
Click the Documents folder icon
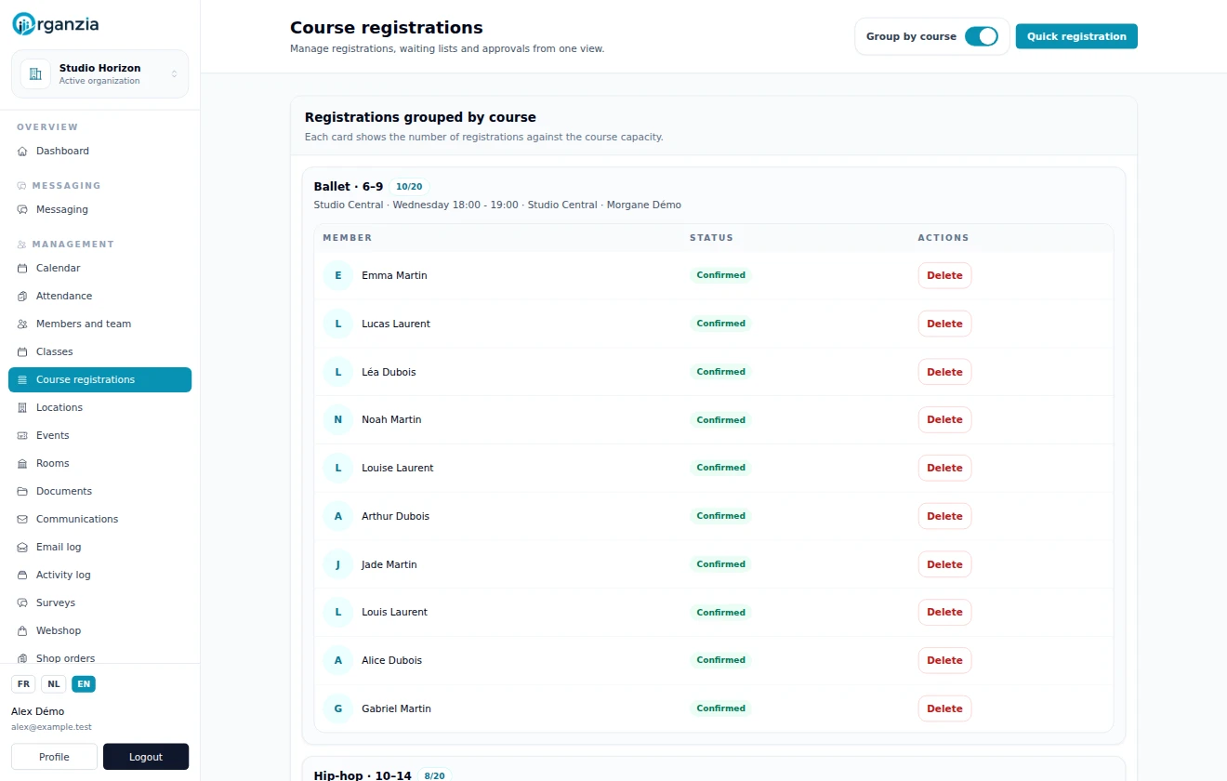click(22, 491)
